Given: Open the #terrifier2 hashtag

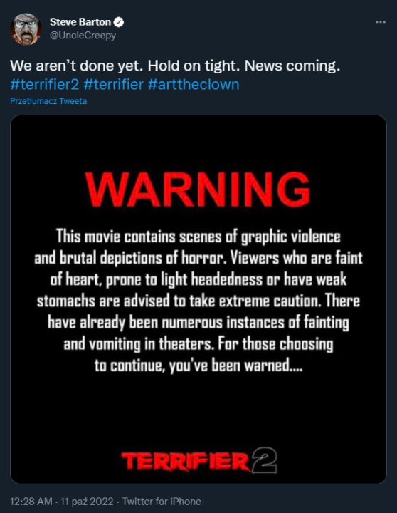Looking at the screenshot, I should 44,84.
